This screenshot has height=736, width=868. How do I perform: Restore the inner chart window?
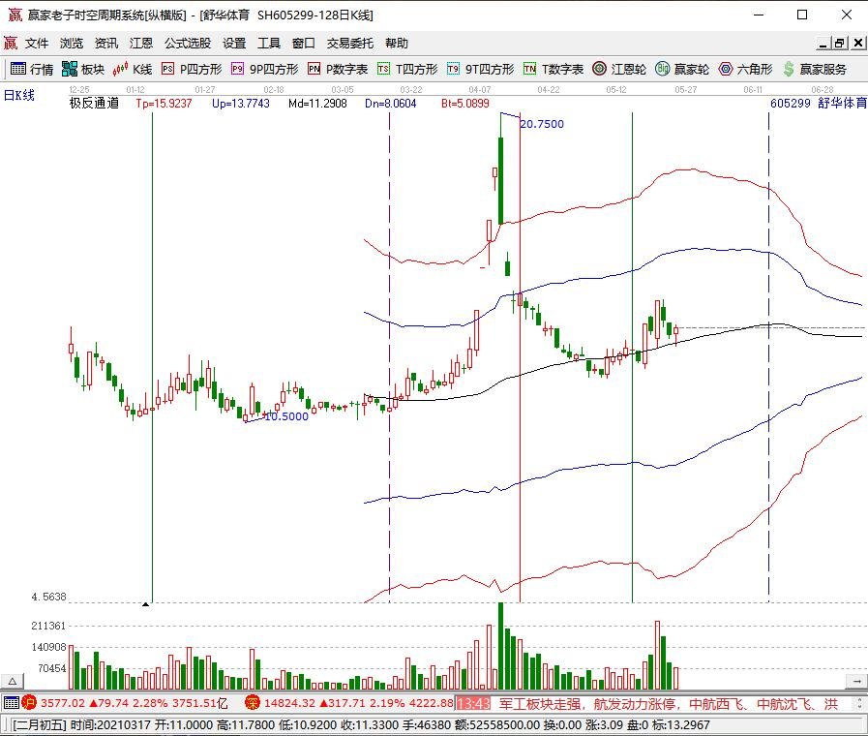click(840, 44)
